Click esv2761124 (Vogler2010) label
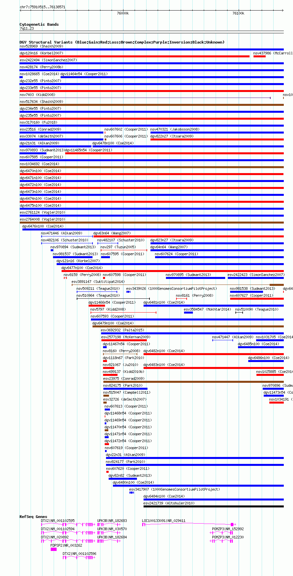Viewport: 293px width, 576px height. [x=42, y=212]
